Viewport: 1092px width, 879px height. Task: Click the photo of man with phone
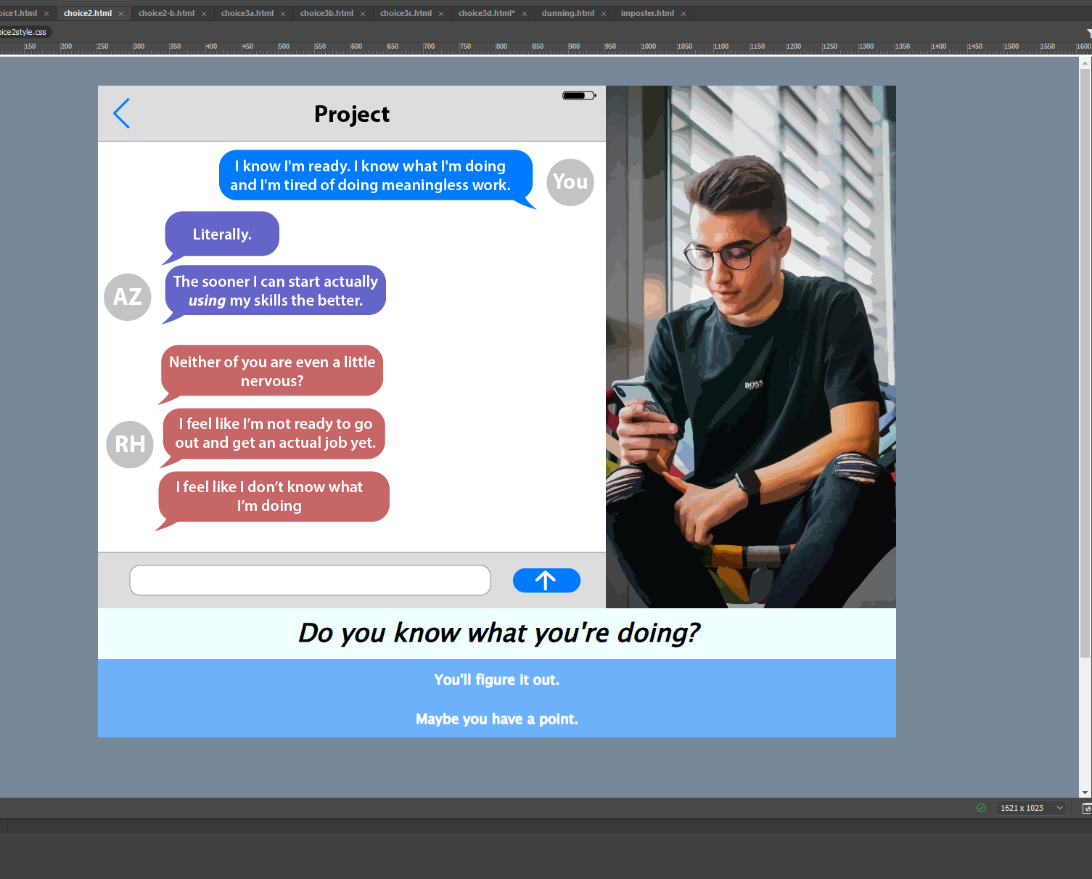(x=751, y=347)
